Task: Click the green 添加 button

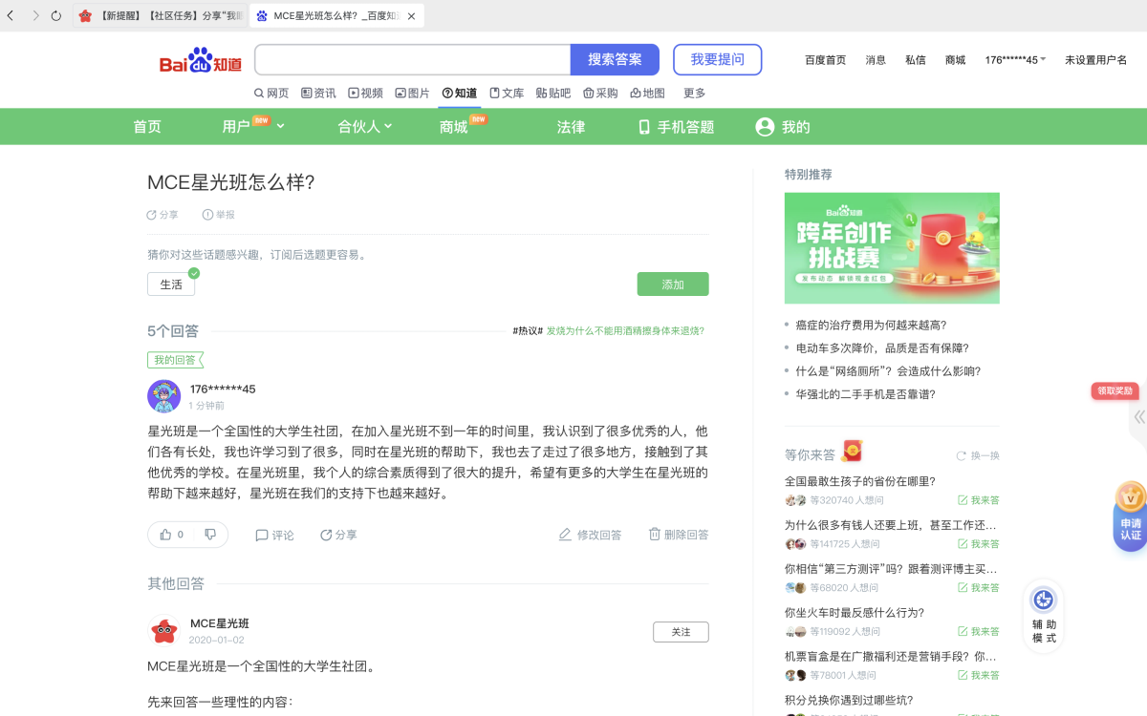Action: 673,284
